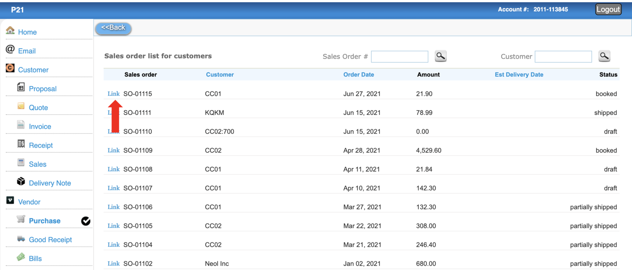
Task: Sort by the Customer column header
Action: click(220, 75)
